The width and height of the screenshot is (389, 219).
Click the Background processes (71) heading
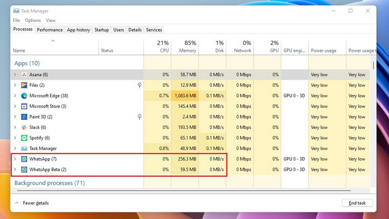pyautogui.click(x=50, y=183)
